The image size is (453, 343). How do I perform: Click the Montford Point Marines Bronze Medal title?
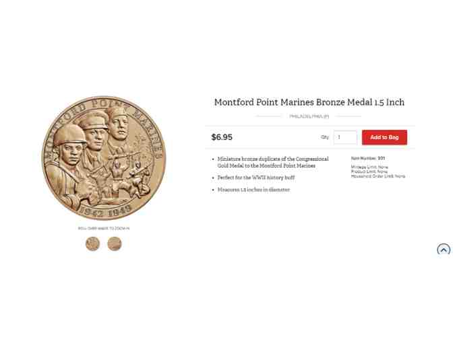pyautogui.click(x=309, y=102)
